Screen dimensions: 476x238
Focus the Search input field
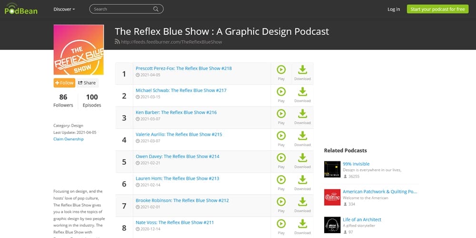(126, 9)
